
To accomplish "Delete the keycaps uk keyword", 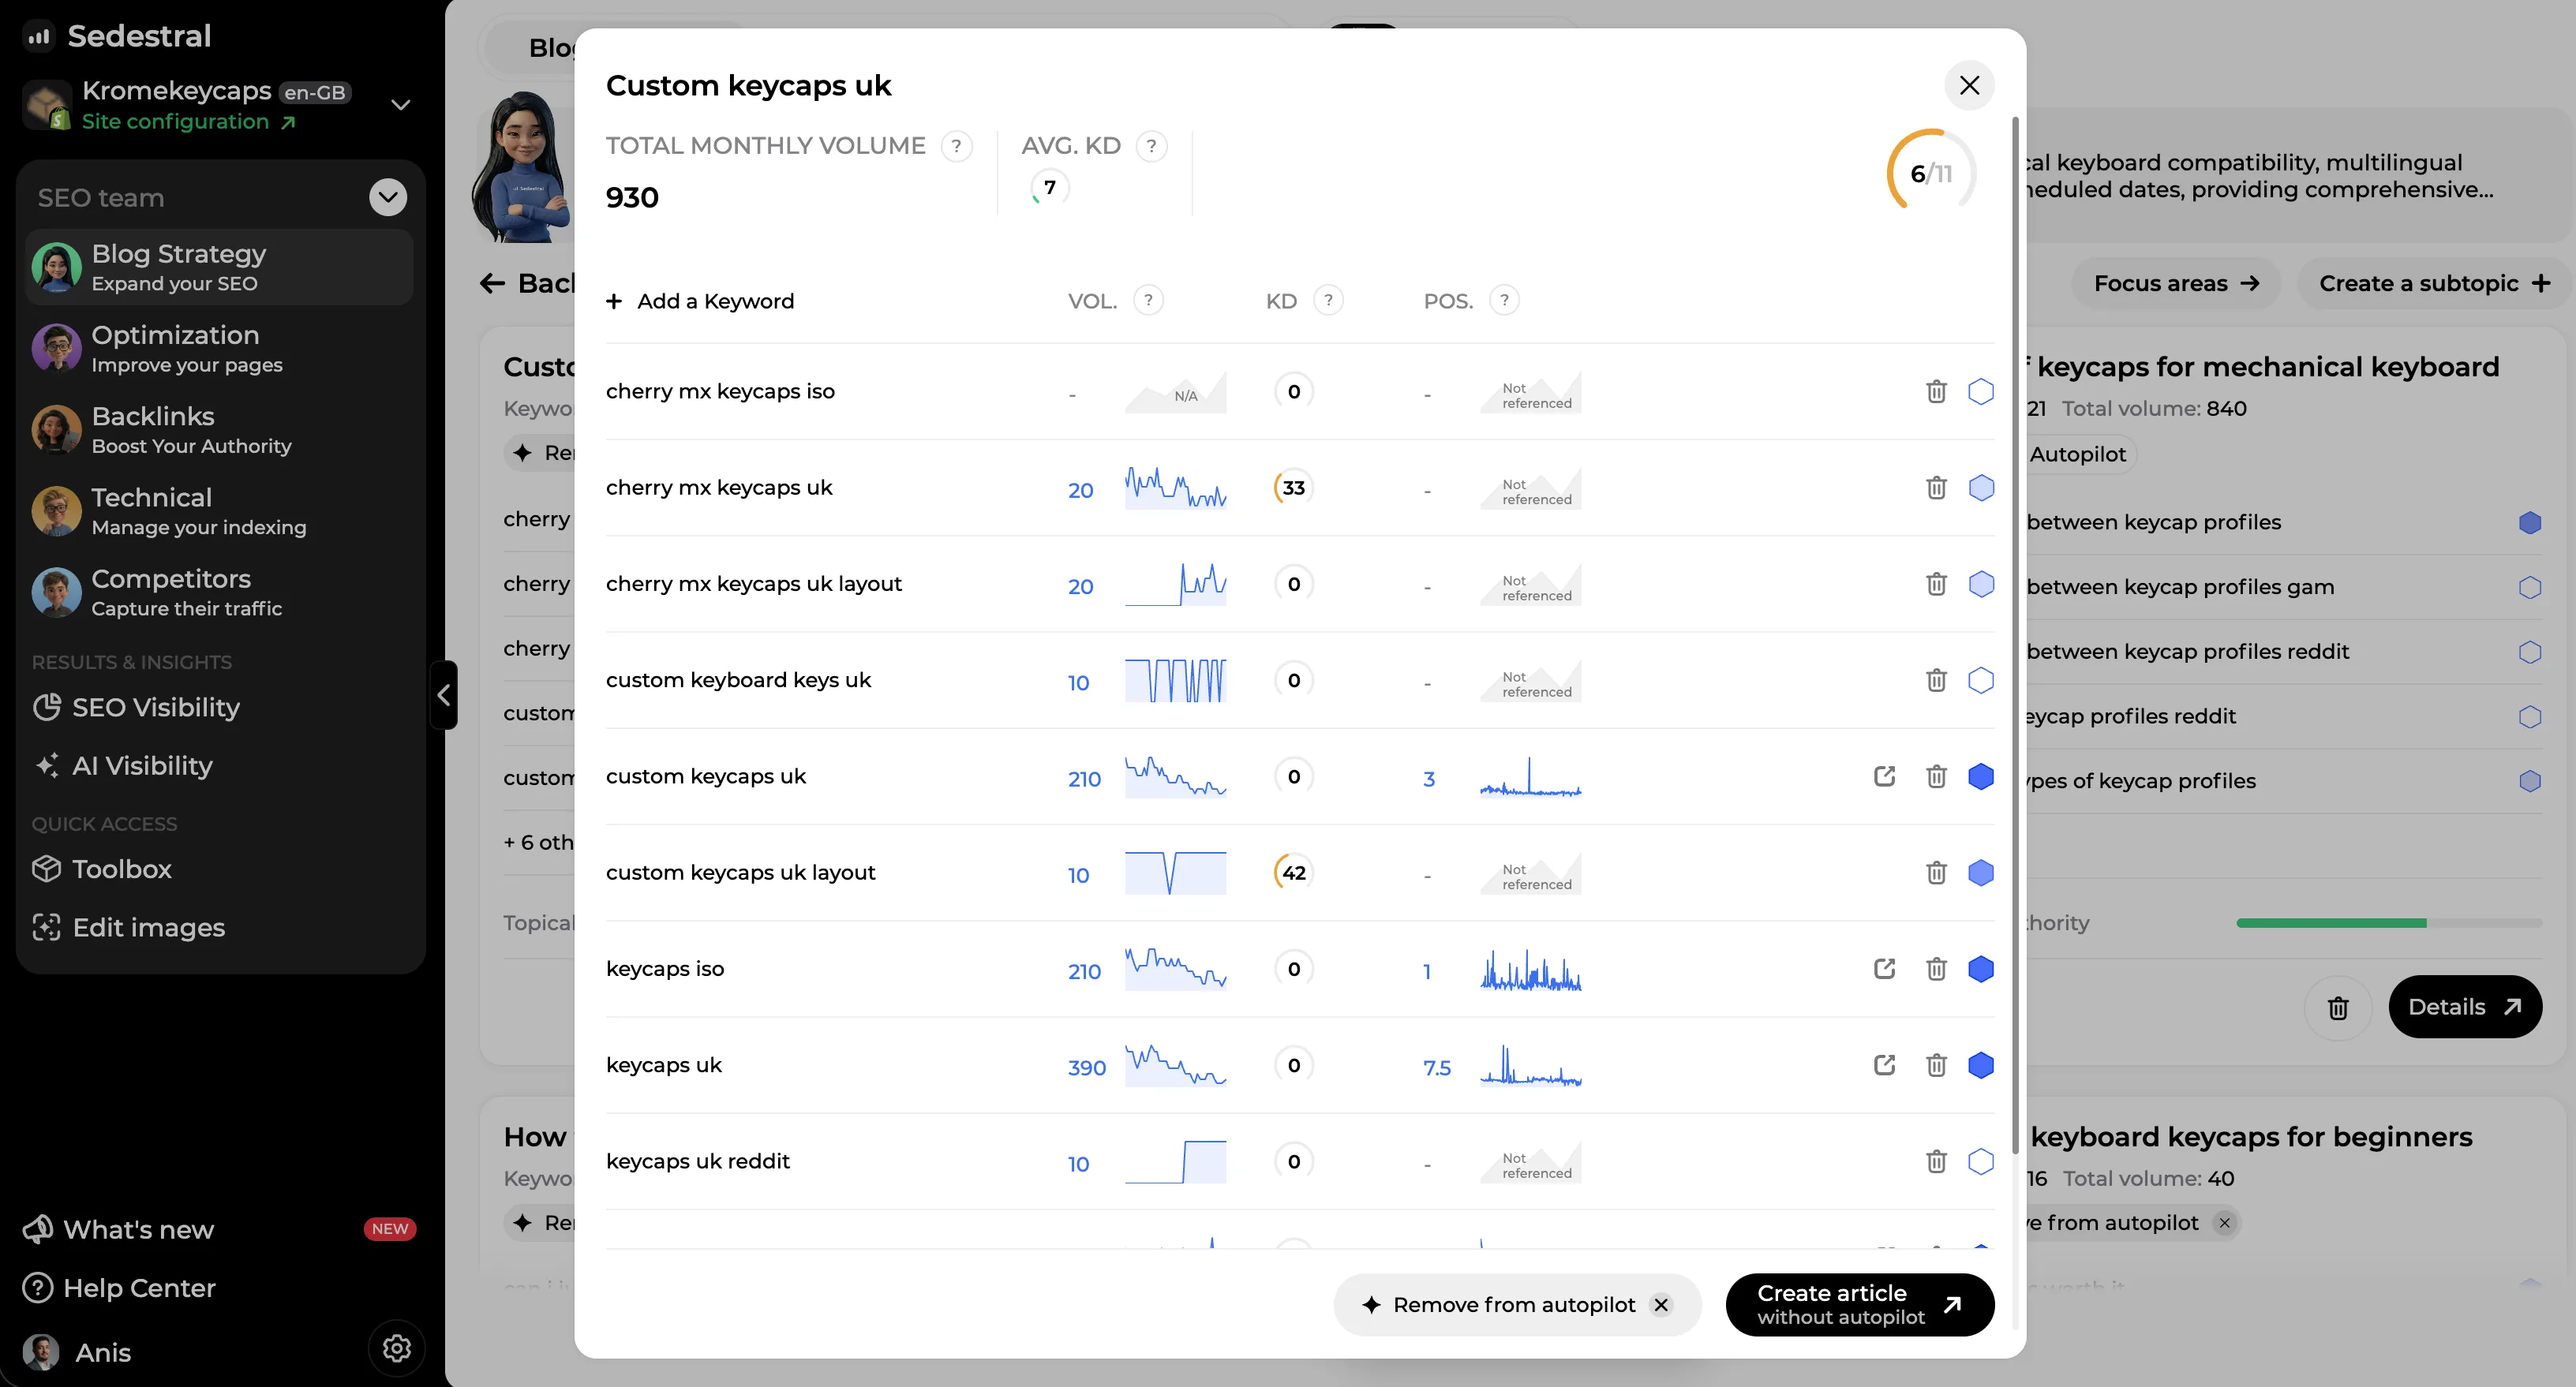I will pos(1936,1065).
